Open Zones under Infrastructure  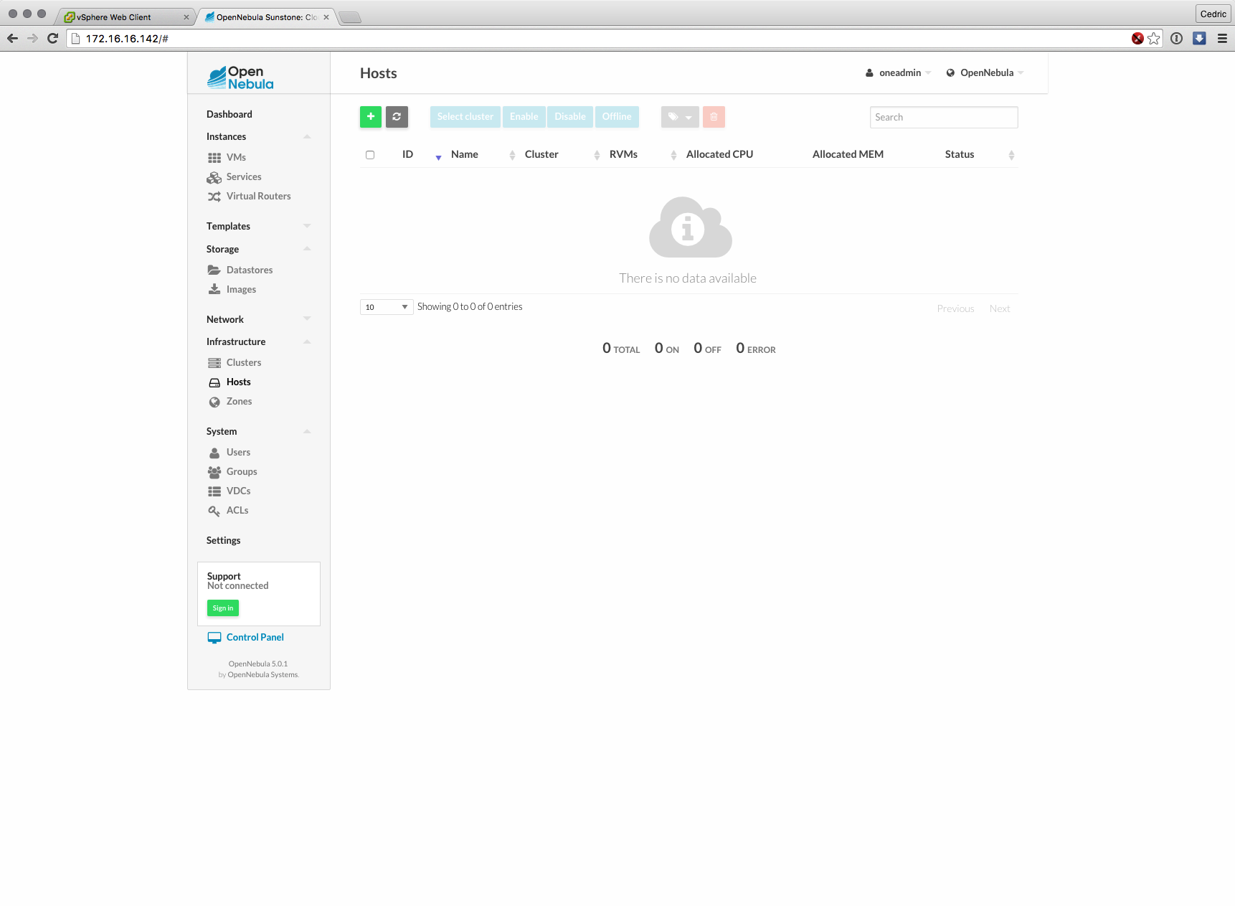pyautogui.click(x=239, y=401)
